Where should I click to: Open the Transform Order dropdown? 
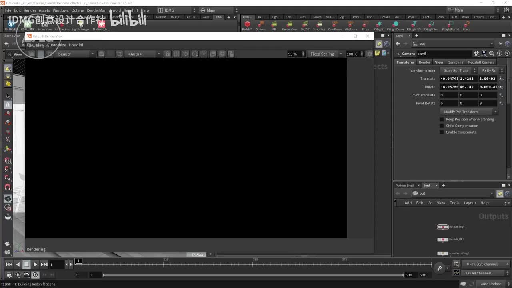pyautogui.click(x=458, y=70)
